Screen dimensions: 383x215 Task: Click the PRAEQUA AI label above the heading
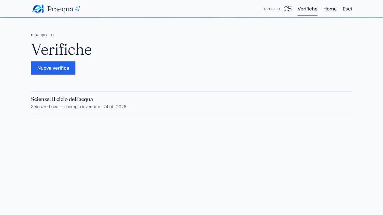(x=43, y=35)
